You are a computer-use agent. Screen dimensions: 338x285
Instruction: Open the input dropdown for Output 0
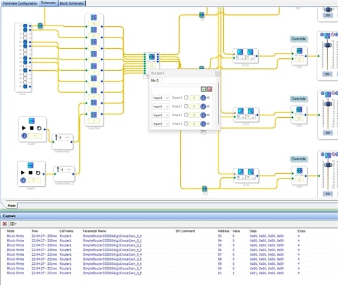(x=161, y=98)
